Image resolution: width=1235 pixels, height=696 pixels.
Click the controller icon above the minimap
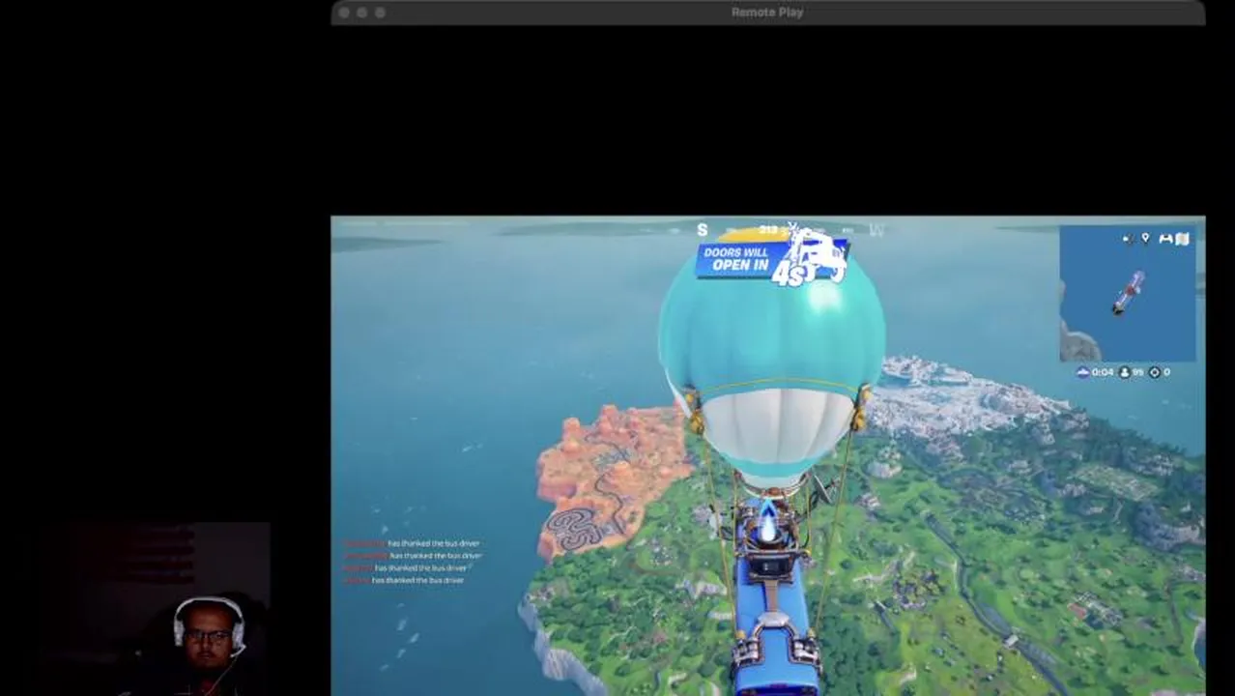(x=1165, y=239)
